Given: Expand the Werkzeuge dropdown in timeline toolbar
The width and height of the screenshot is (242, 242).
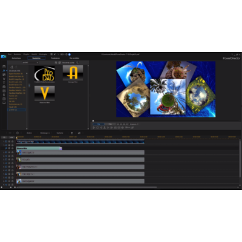Looking at the screenshot, I should click(x=45, y=133).
